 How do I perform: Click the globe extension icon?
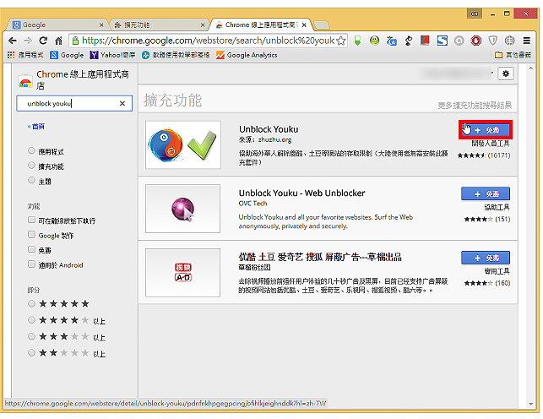pyautogui.click(x=509, y=41)
